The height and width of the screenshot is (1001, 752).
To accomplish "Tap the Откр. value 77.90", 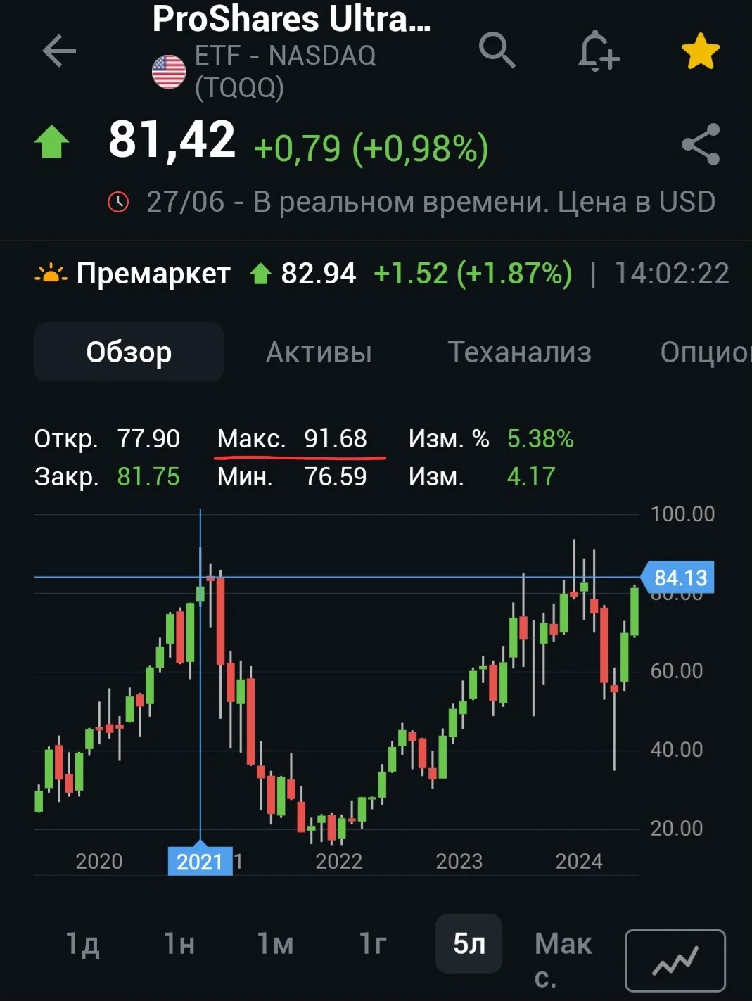I will [x=148, y=439].
